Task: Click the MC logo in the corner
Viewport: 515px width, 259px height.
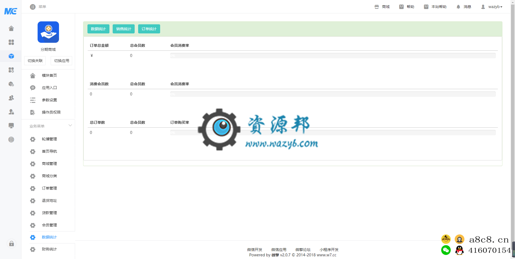Action: pos(11,11)
